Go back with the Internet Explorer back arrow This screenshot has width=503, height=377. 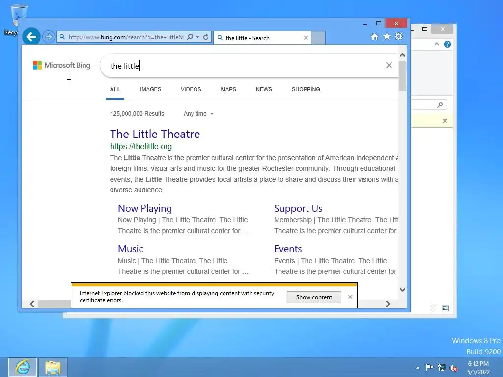31,37
